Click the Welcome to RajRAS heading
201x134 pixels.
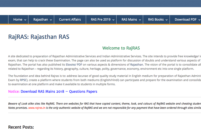121,48
